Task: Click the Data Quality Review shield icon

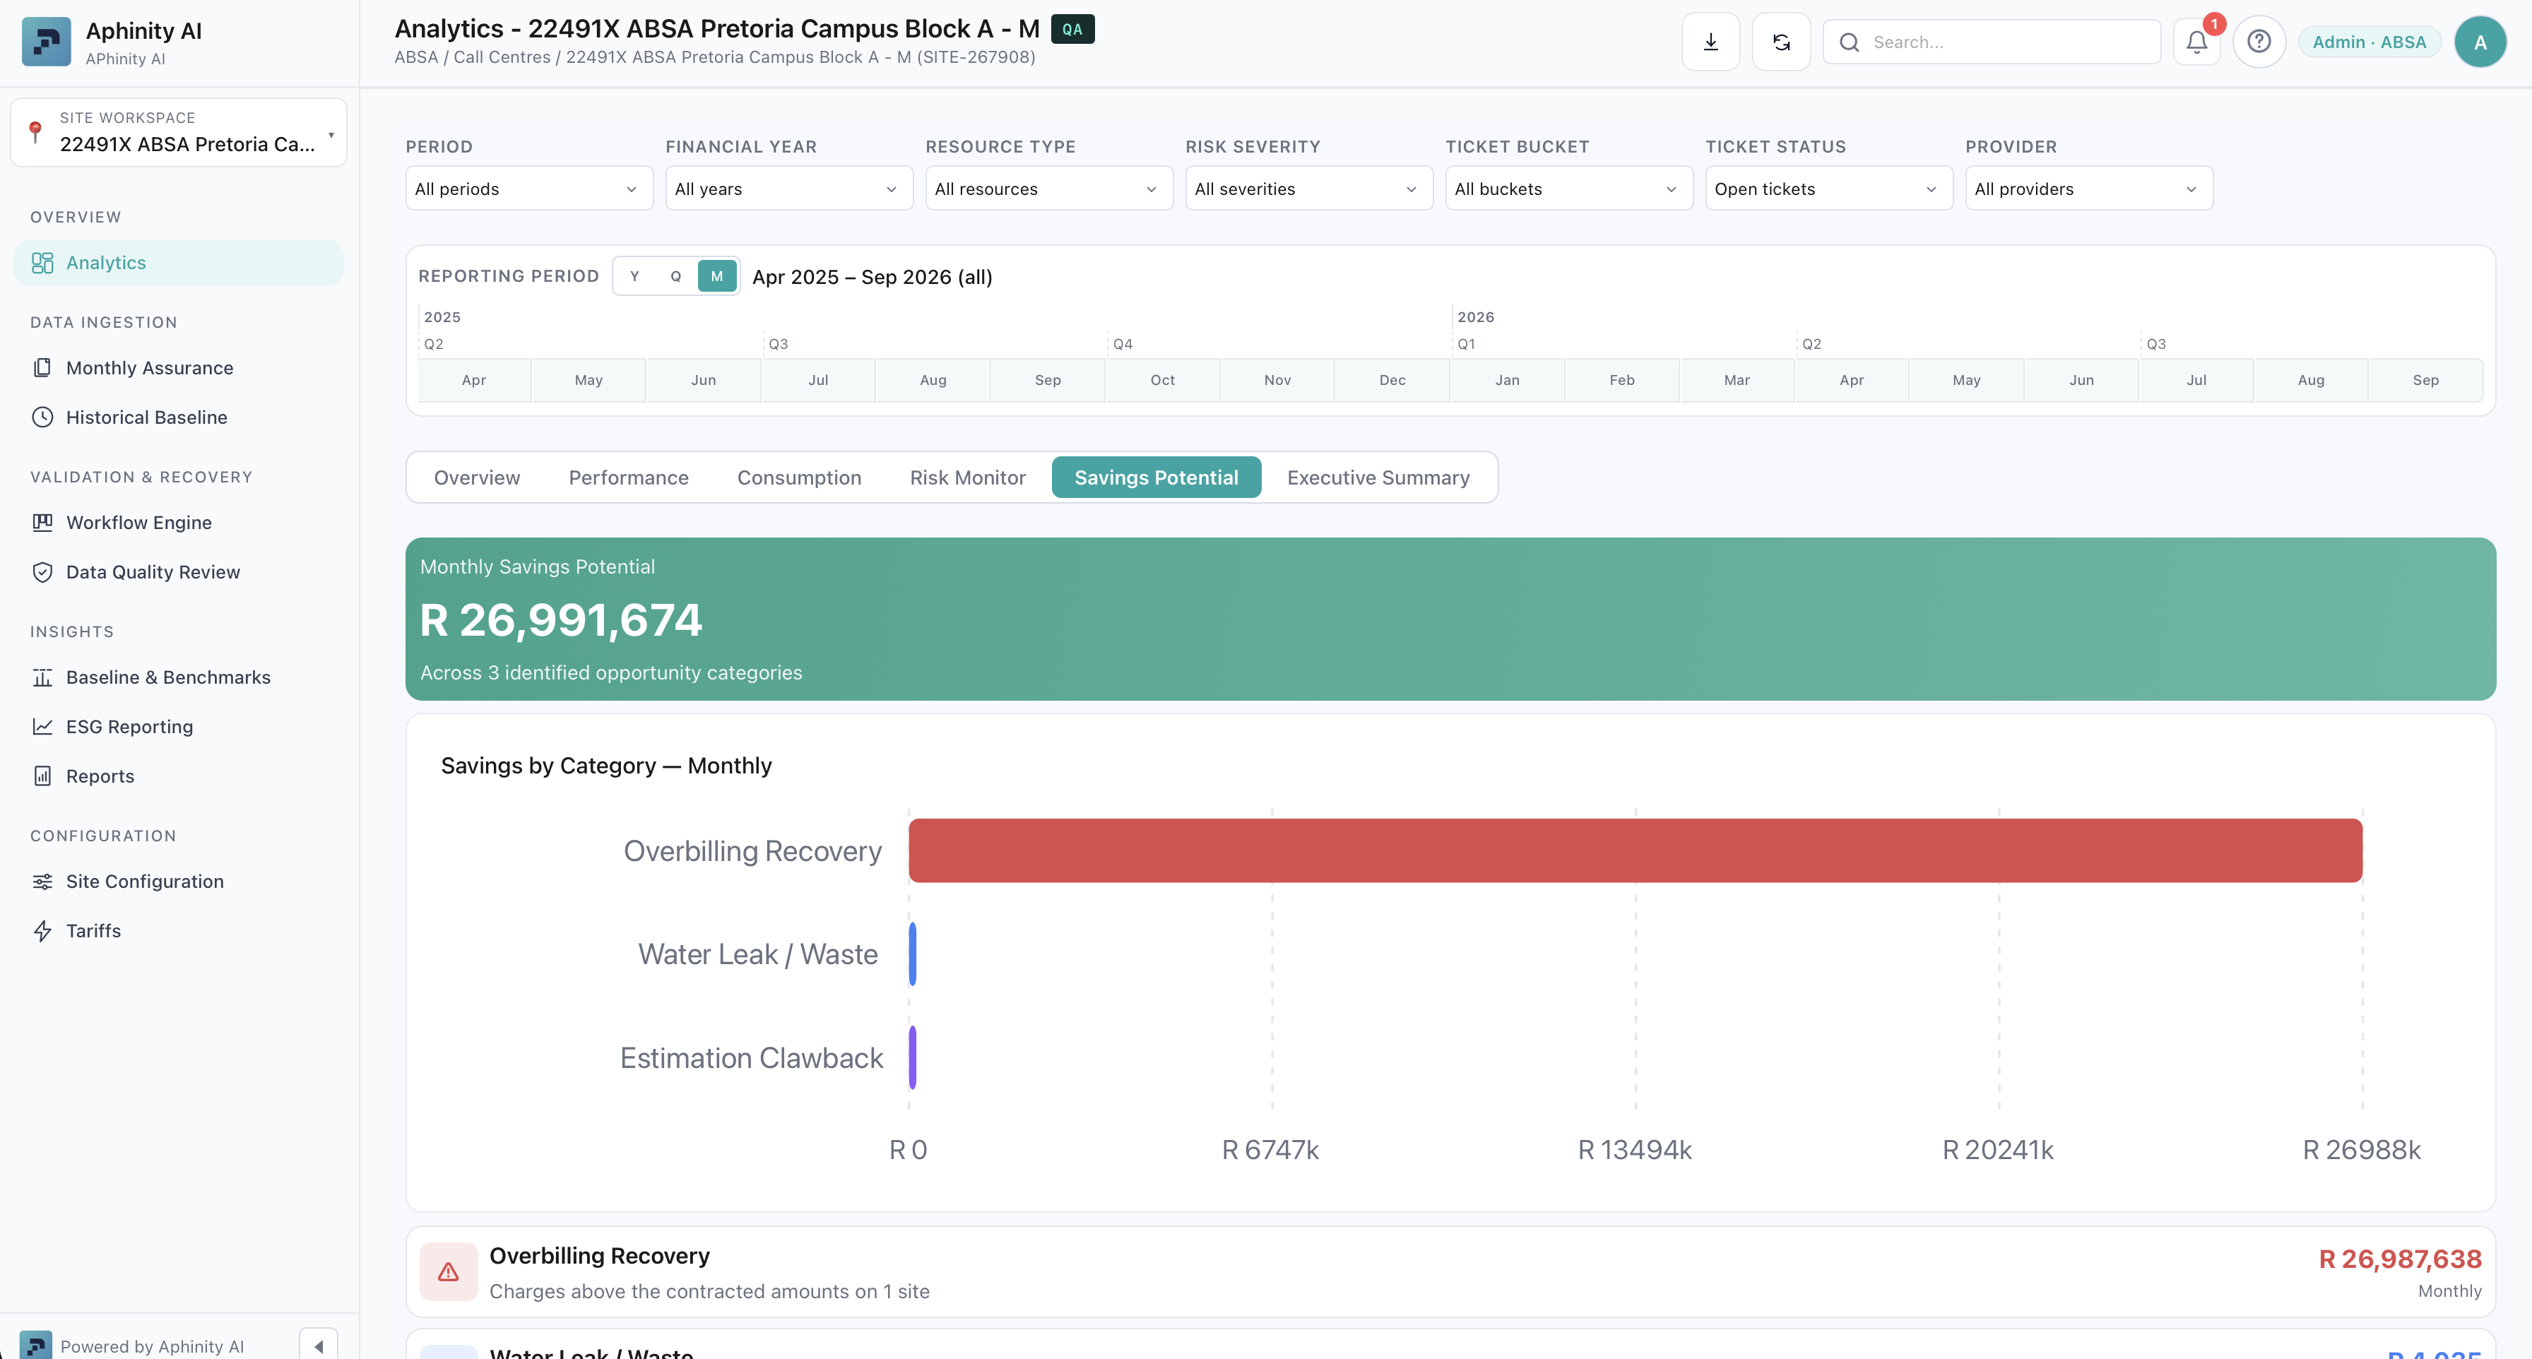Action: click(x=42, y=572)
